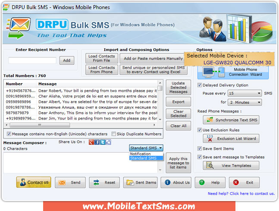Click the message list scroll down arrow
This screenshot has height=211, width=279.
(160, 119)
